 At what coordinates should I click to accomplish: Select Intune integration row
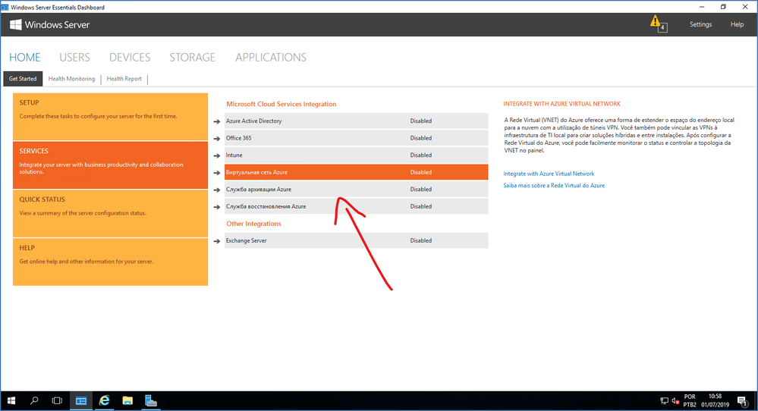point(357,155)
